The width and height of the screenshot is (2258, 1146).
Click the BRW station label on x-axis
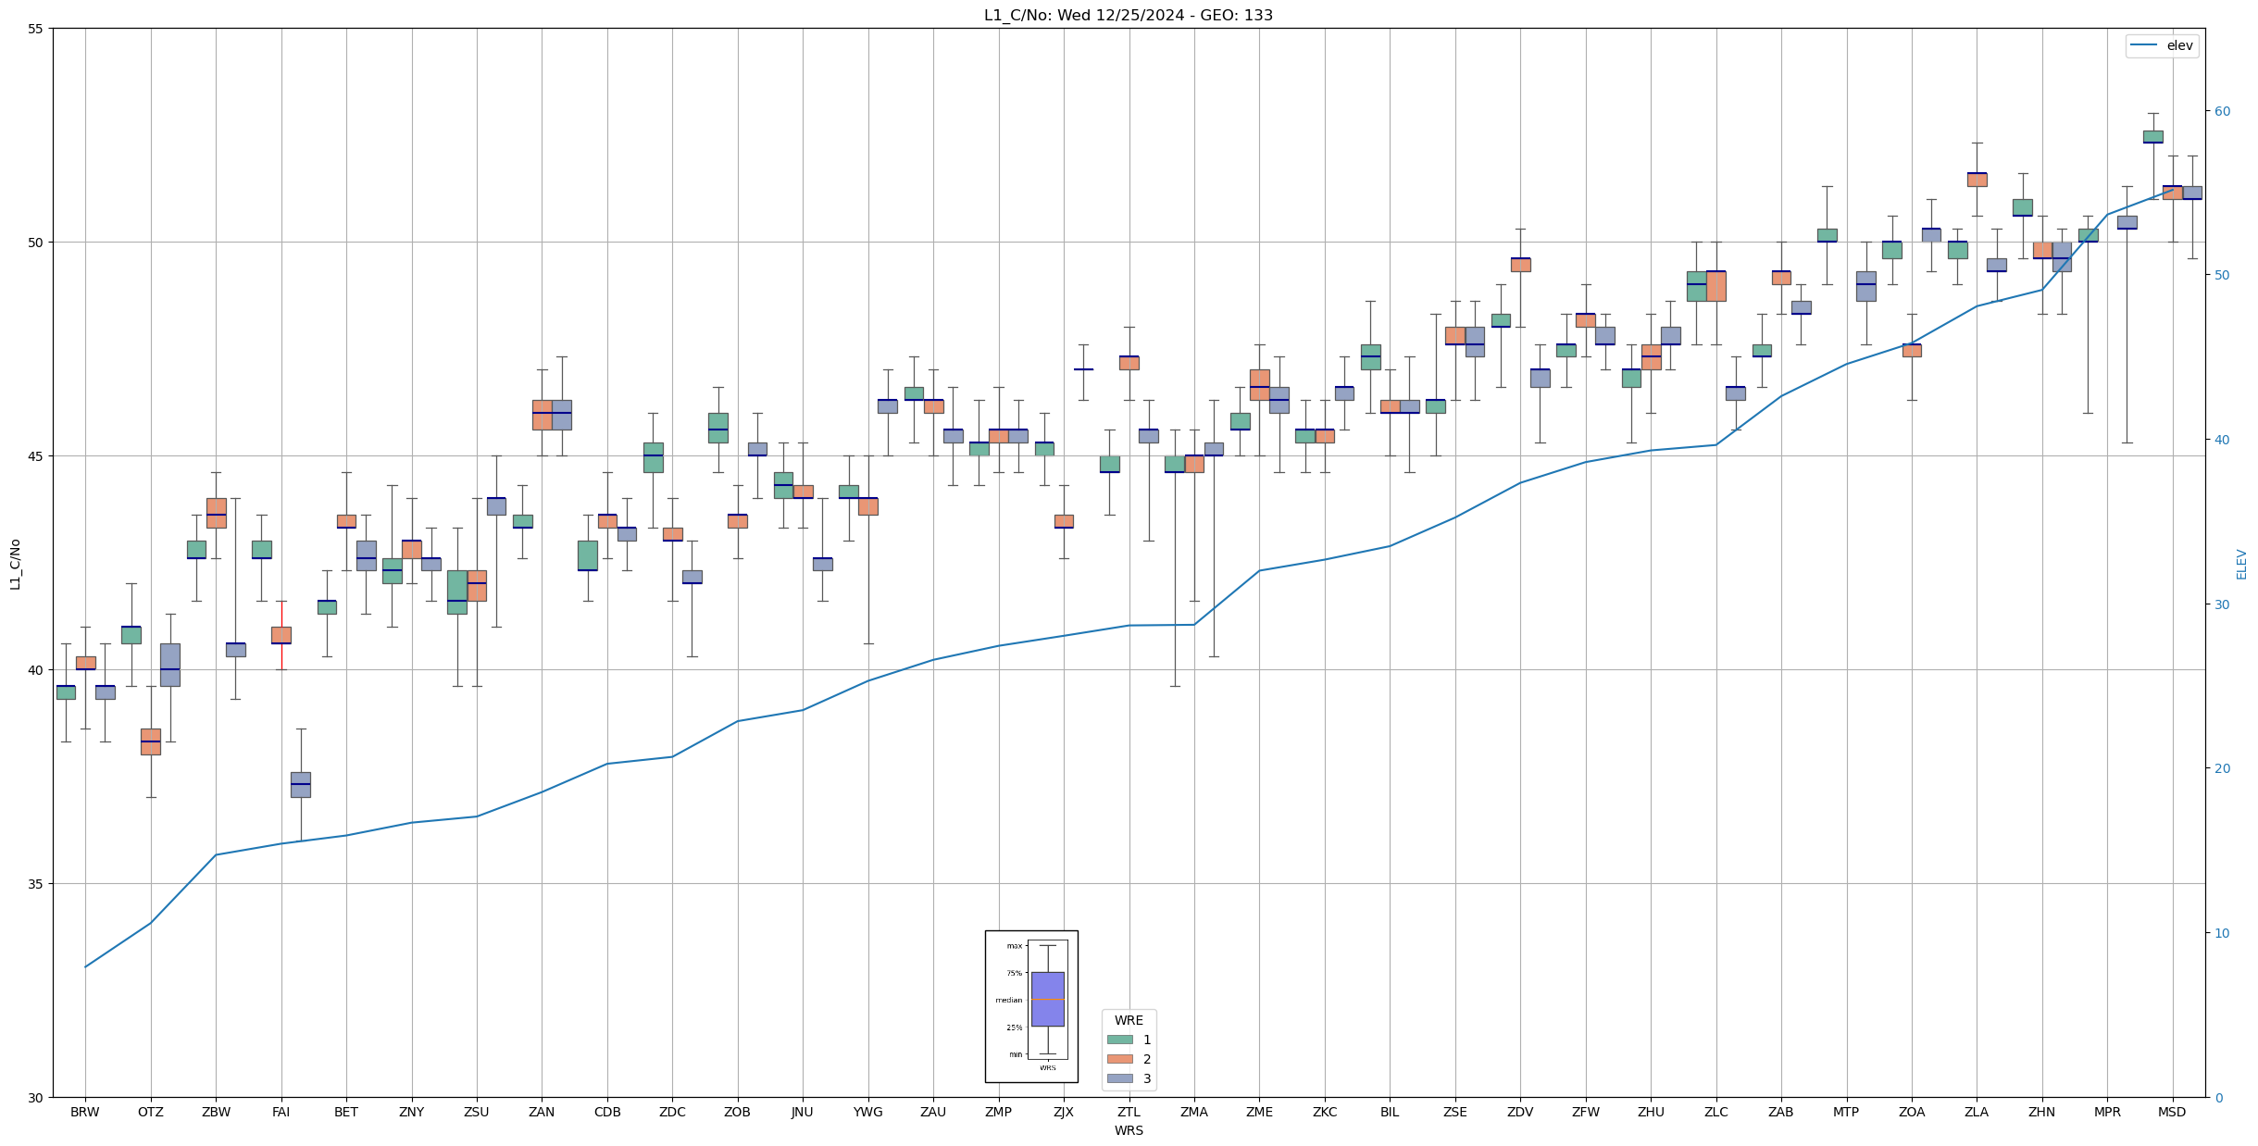pyautogui.click(x=84, y=1112)
